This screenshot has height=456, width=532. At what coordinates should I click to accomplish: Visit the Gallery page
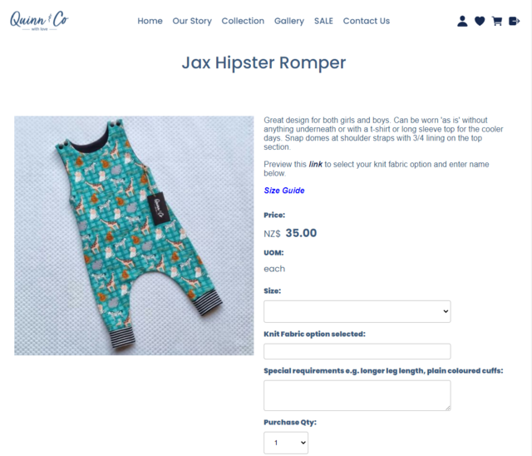pyautogui.click(x=289, y=21)
